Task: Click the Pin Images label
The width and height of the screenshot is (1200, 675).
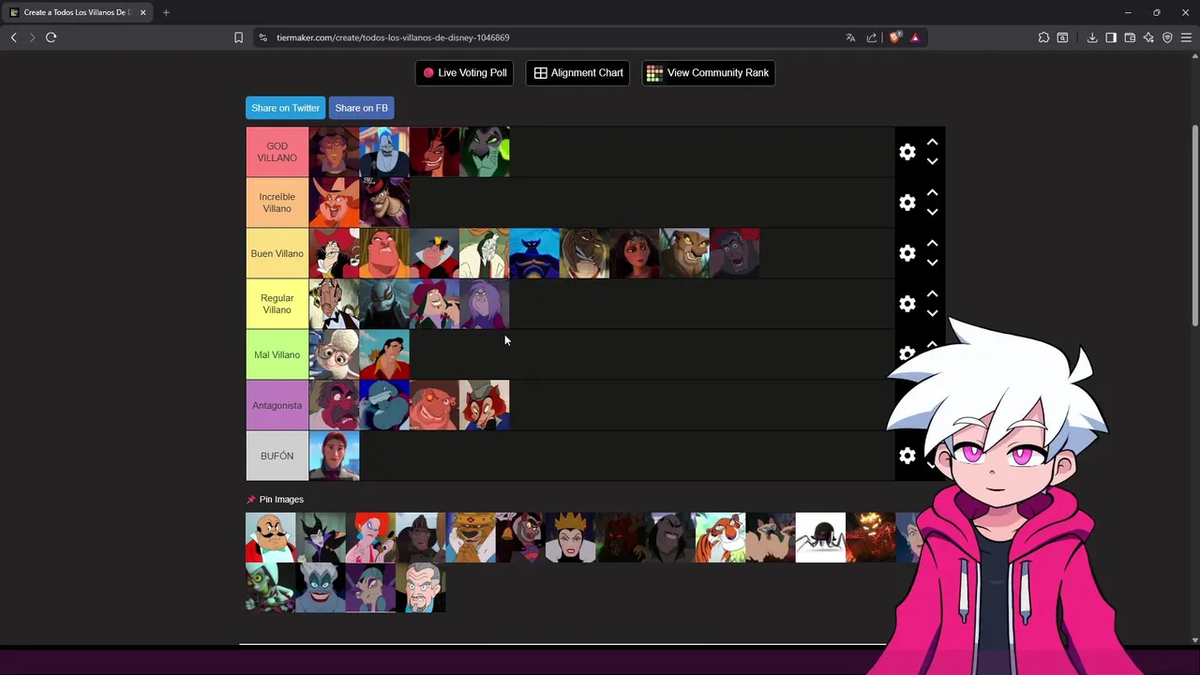Action: coord(280,500)
